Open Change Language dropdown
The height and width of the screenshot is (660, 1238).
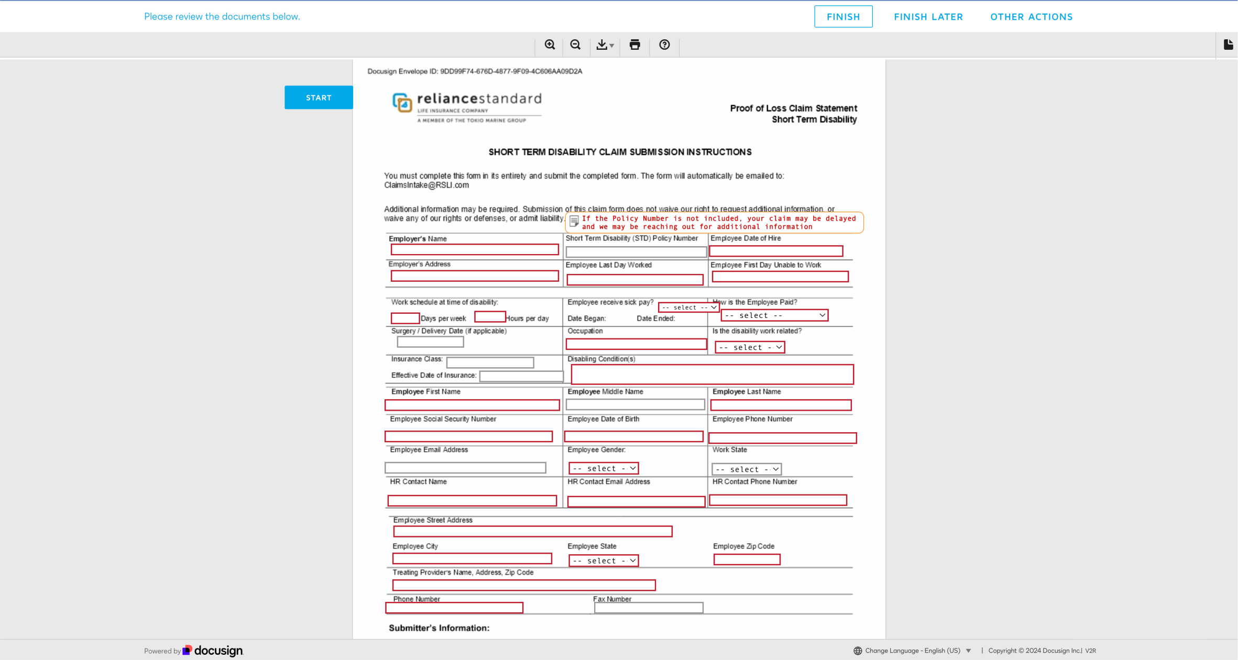pos(918,651)
